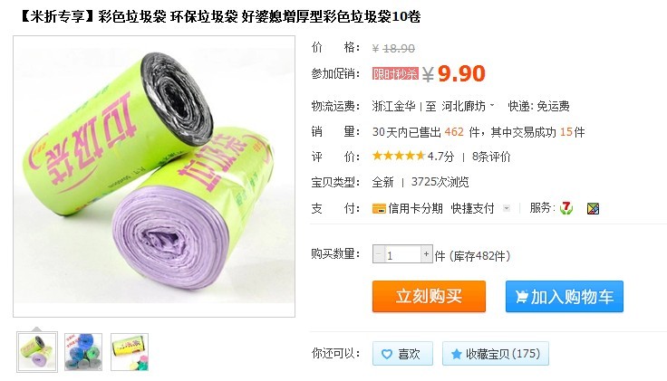
Task: Click the star icon on 收藏宝贝
Action: (x=457, y=354)
